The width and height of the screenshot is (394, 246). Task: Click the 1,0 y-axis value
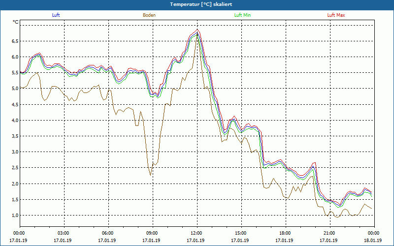tap(15, 215)
